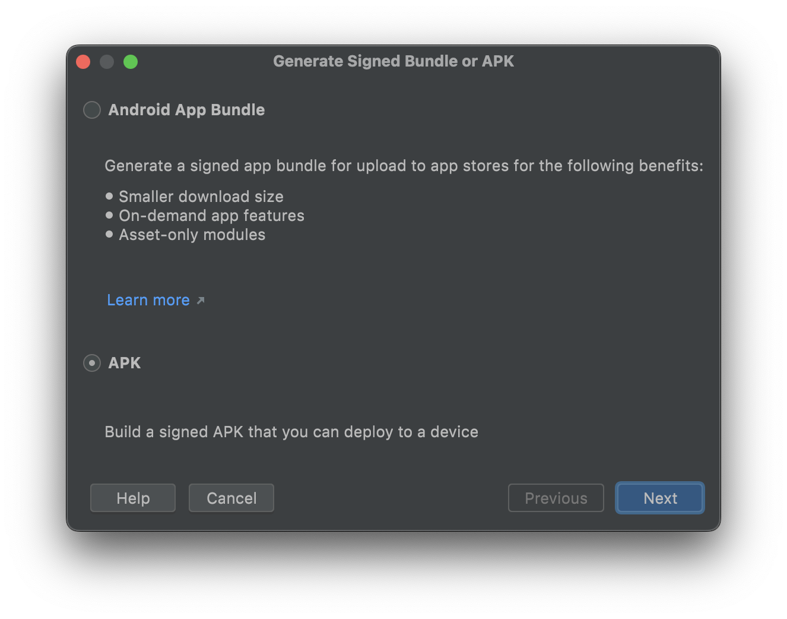Open the Learn more link

point(148,300)
